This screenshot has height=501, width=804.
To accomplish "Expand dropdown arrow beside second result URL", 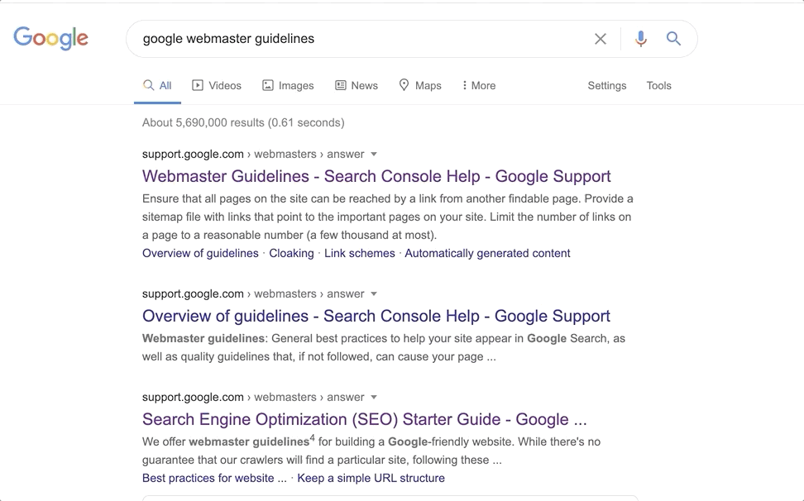I will coord(374,293).
